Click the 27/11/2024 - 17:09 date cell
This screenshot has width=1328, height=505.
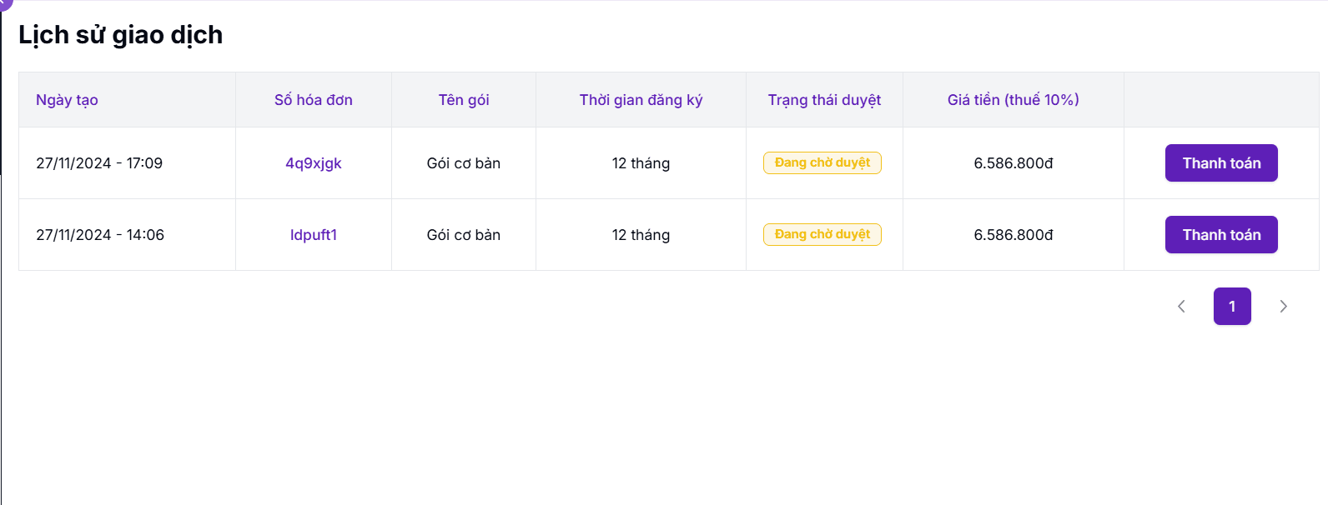pos(99,163)
